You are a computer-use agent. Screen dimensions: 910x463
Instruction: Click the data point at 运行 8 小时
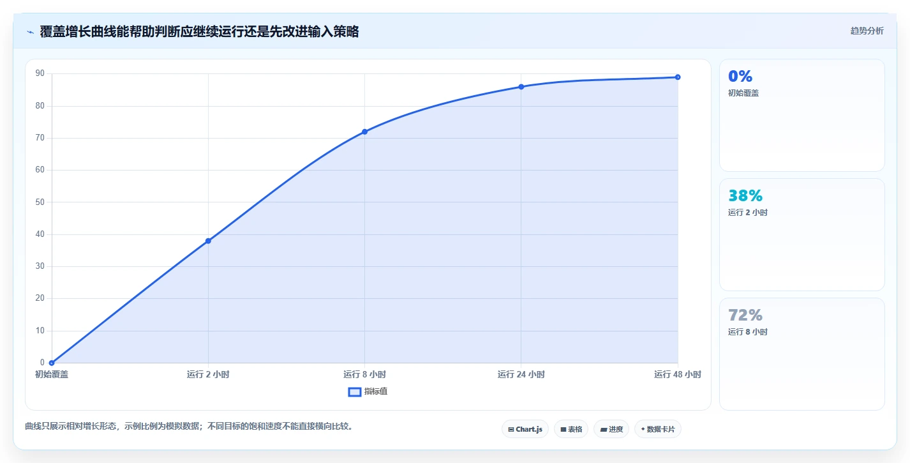(x=364, y=132)
